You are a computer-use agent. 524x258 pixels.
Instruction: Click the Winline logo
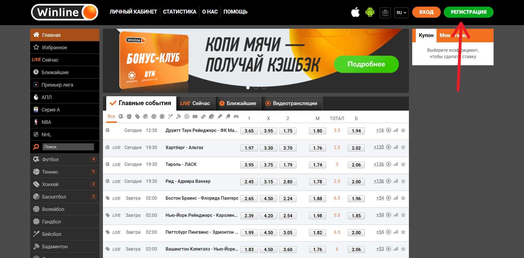click(64, 12)
